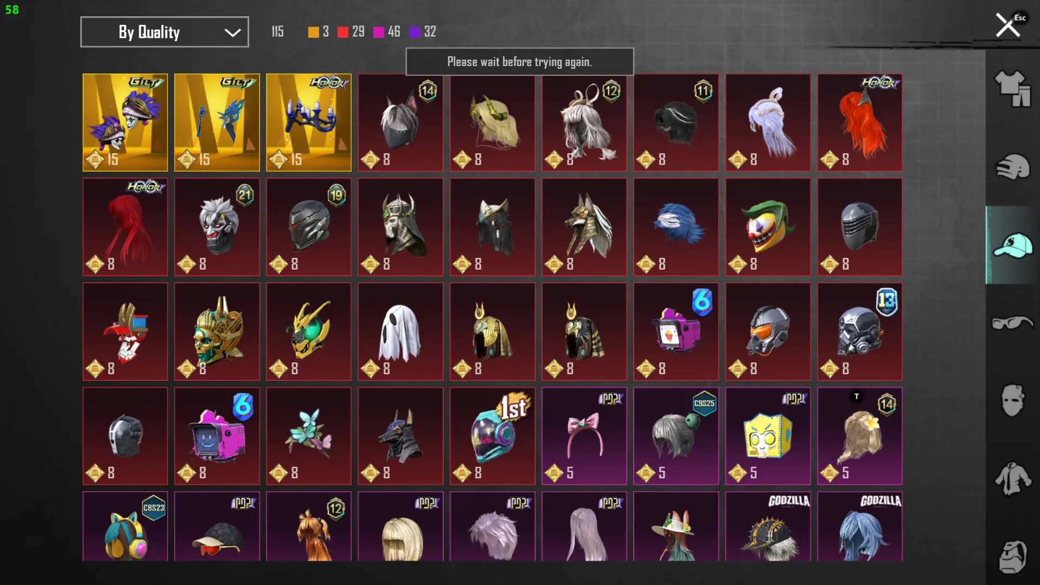The height and width of the screenshot is (585, 1040).
Task: Select the helmet category icon
Action: [1012, 167]
